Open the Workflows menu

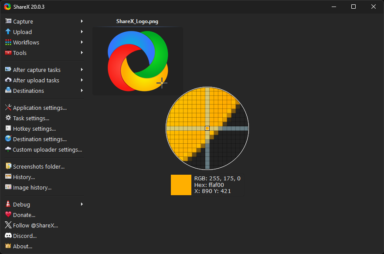44,42
